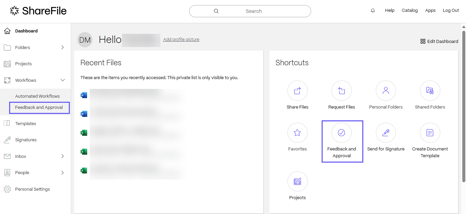The image size is (466, 214).
Task: Open second Excel file in Recent Files
Action: pyautogui.click(x=84, y=152)
